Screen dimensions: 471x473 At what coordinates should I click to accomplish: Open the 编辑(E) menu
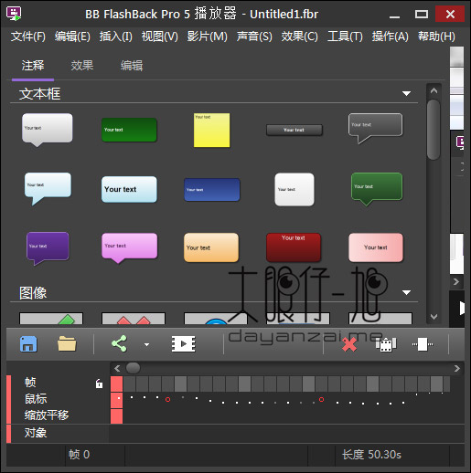[x=72, y=37]
